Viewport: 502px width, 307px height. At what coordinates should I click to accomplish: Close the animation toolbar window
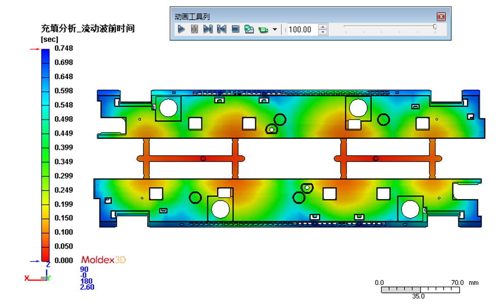[x=441, y=16]
